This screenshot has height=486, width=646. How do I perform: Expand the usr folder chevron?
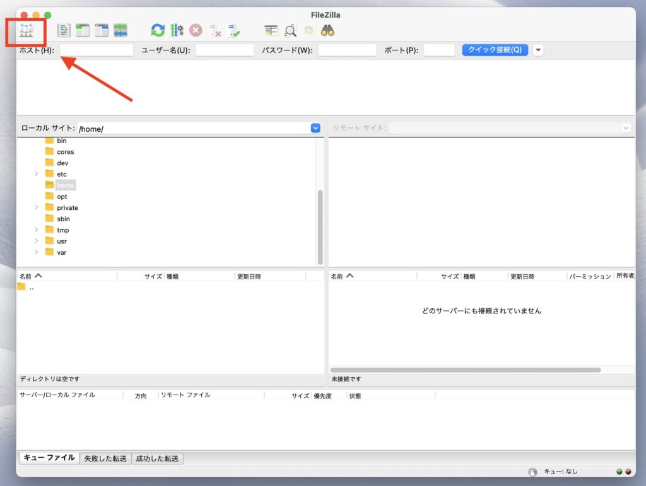[37, 241]
